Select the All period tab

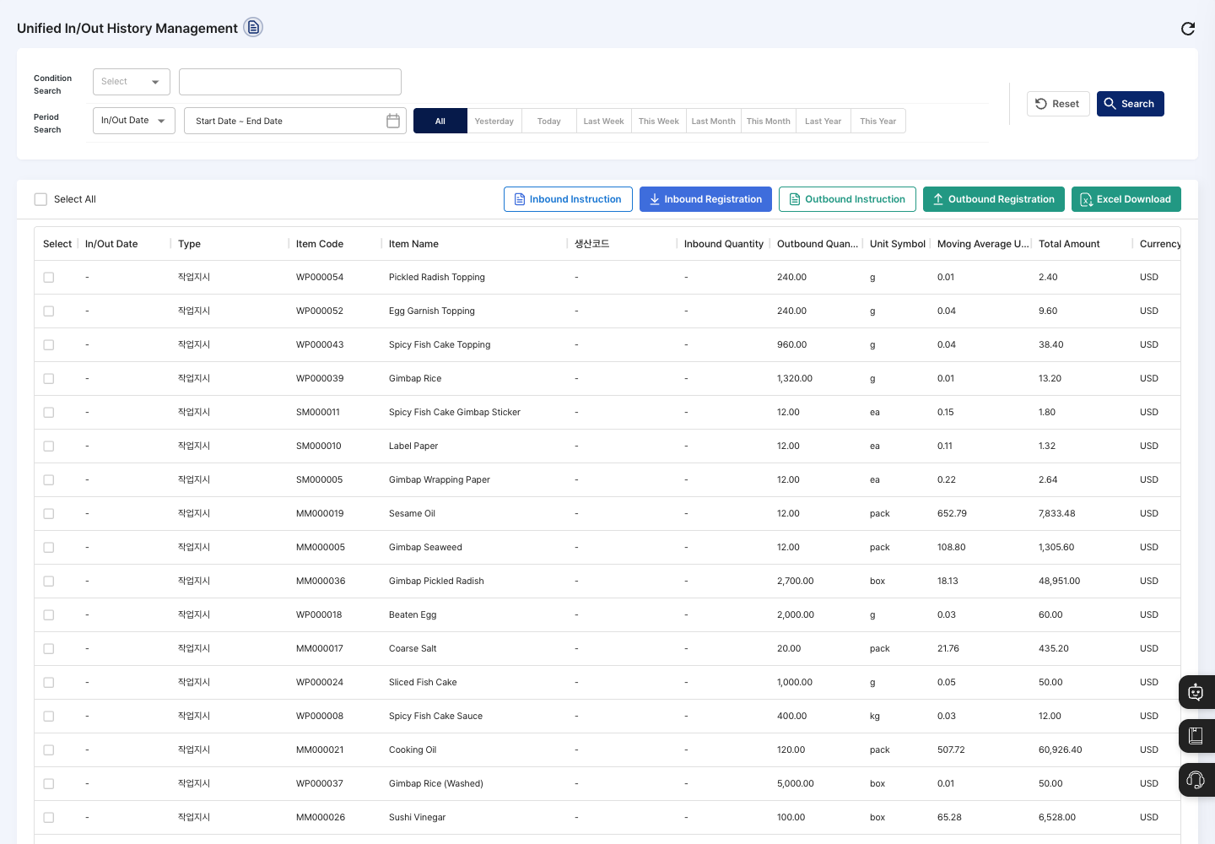click(x=440, y=121)
